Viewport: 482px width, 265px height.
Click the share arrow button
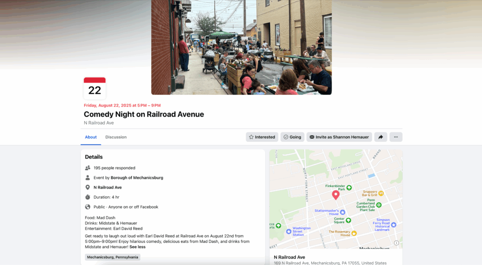point(380,137)
